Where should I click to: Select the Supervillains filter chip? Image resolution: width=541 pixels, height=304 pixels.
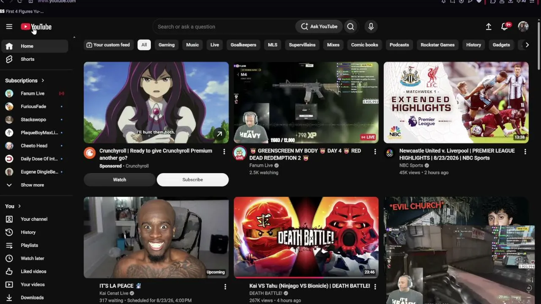click(x=302, y=45)
